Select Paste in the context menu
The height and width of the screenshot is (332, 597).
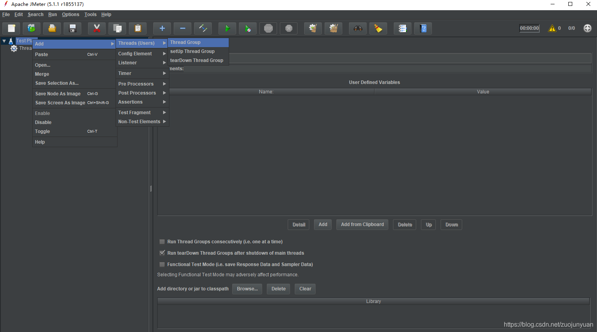pos(75,55)
